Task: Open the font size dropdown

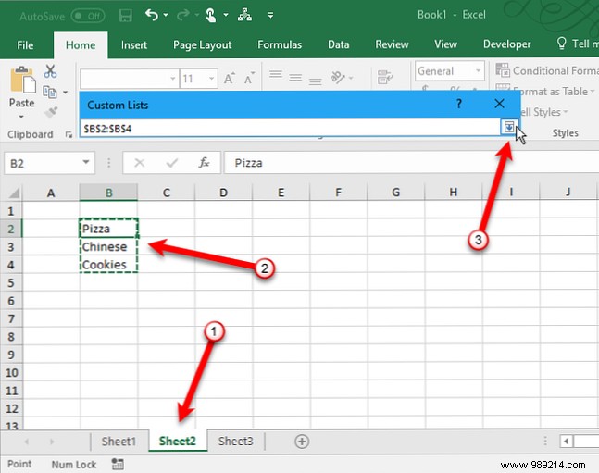Action: point(211,79)
